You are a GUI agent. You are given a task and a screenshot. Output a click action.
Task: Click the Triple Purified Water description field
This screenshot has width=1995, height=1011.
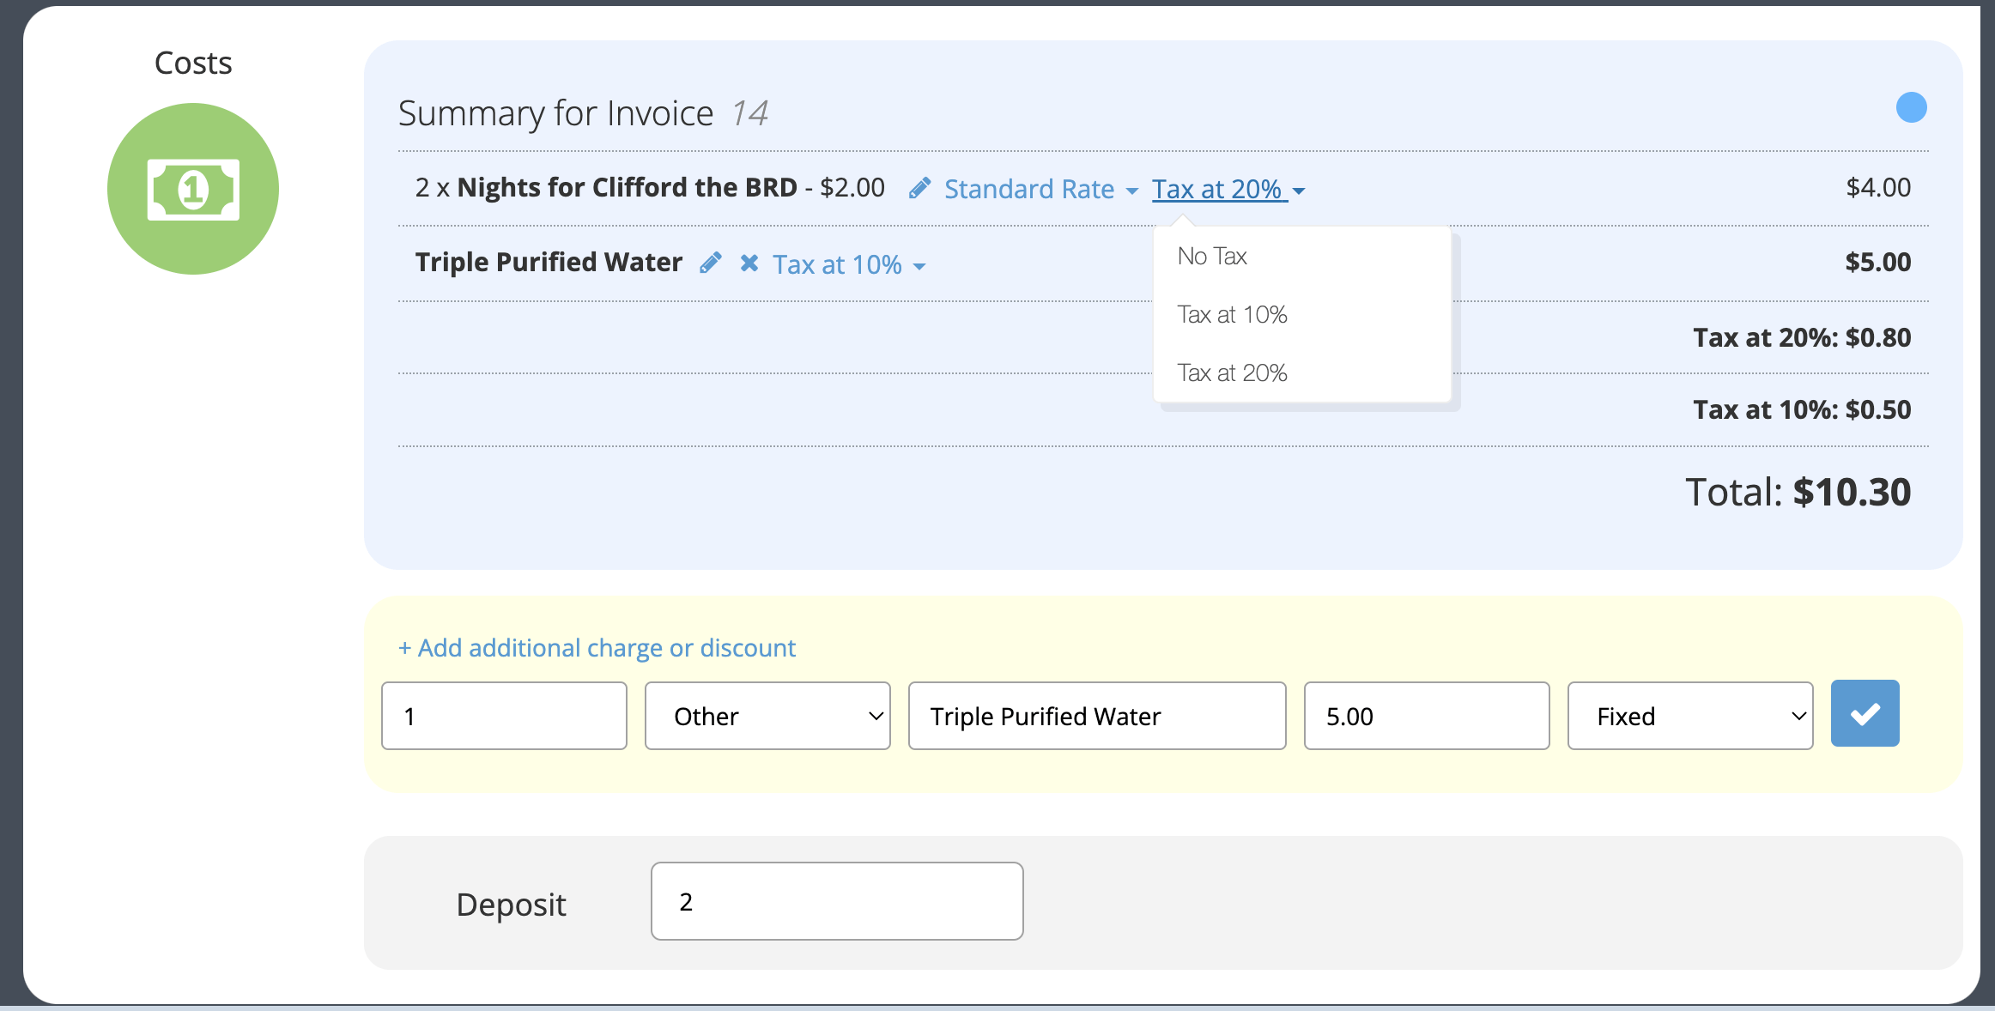1096,716
